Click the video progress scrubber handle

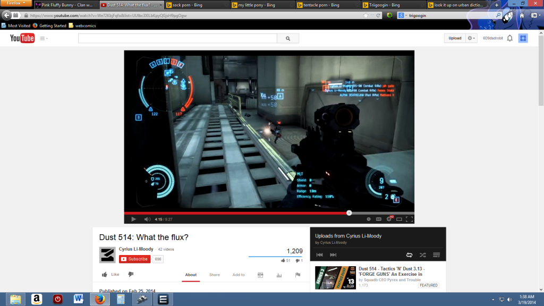pos(349,213)
